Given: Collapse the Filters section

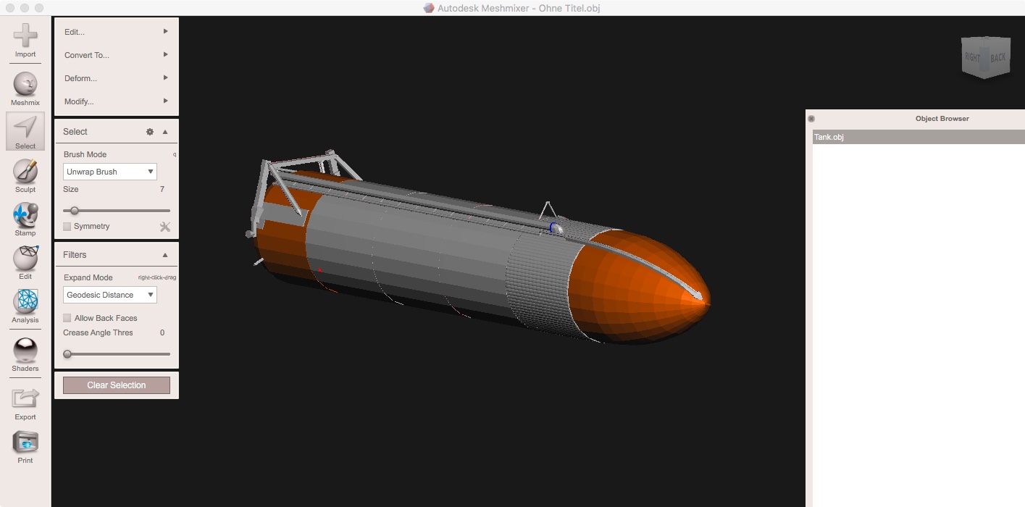Looking at the screenshot, I should tap(165, 254).
